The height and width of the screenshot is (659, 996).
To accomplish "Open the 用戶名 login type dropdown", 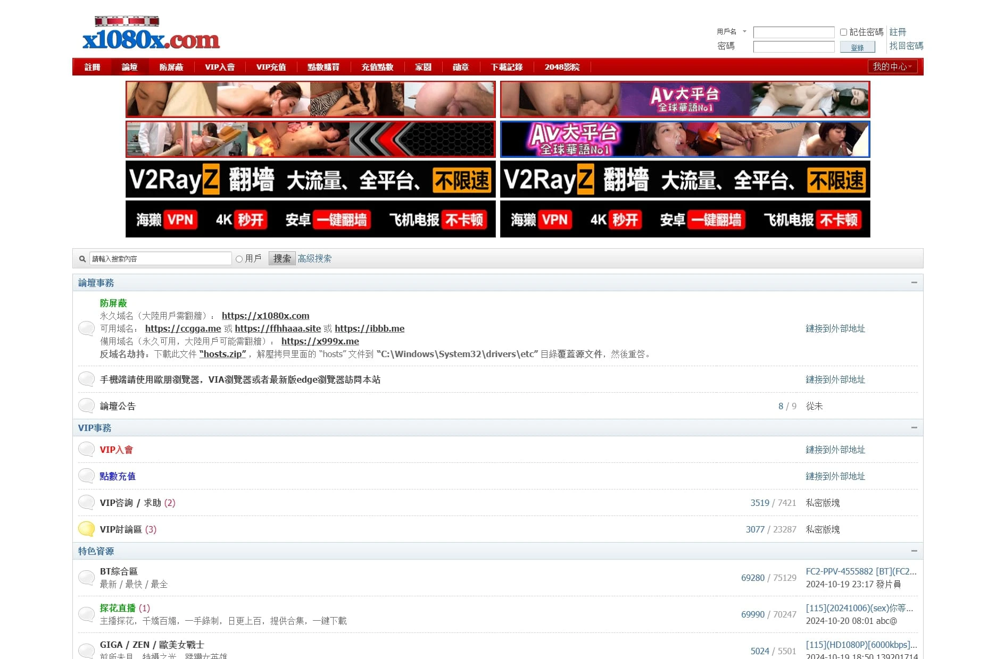I will click(732, 32).
